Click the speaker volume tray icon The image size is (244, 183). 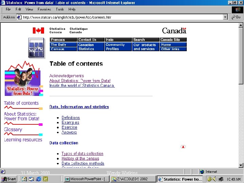point(215,179)
